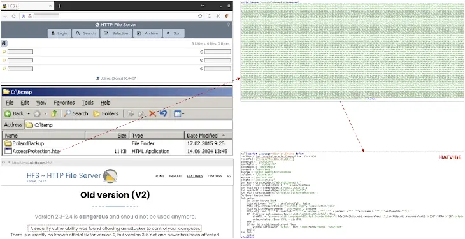Expand the Back button history arrow
Image resolution: width=465 pixels, height=239 pixels.
click(29, 113)
